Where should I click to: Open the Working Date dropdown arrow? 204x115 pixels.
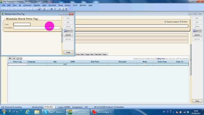tap(55, 107)
